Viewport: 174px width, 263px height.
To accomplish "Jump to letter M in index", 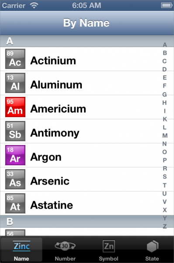I will tap(165, 135).
